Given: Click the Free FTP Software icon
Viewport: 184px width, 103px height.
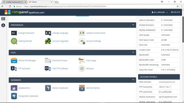Looking at the screenshot, I should coord(48,69).
